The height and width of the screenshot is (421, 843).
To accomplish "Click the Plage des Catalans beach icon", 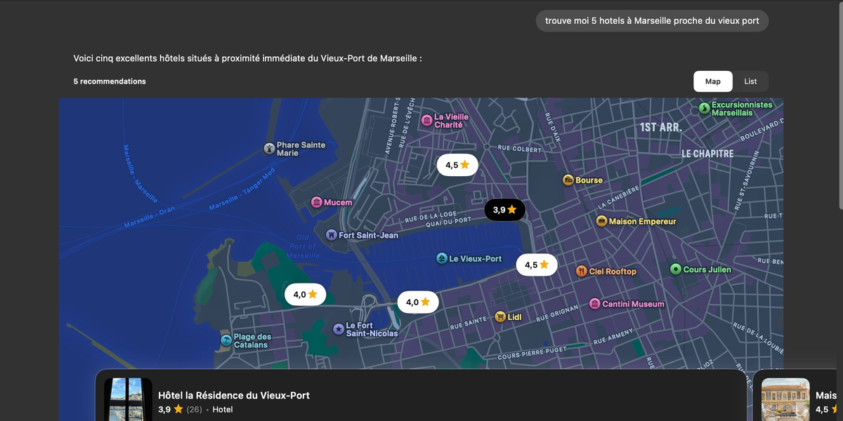I will click(x=228, y=342).
